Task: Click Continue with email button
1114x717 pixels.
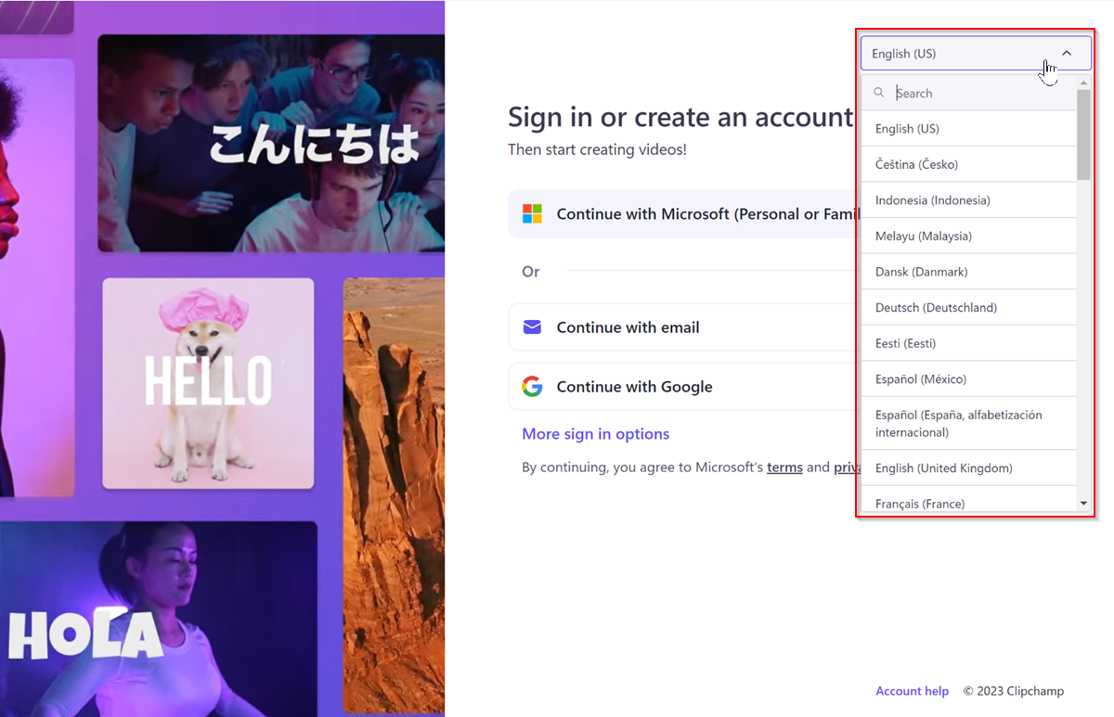Action: (682, 327)
